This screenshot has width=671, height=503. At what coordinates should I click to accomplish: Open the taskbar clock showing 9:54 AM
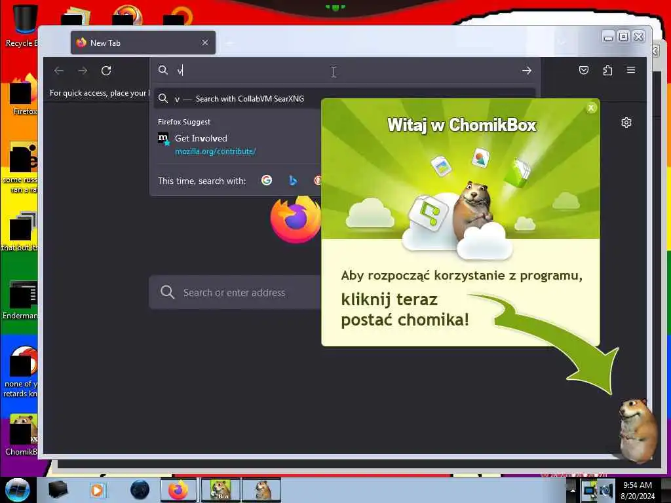click(638, 491)
